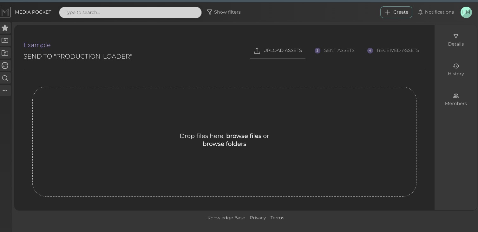This screenshot has height=232, width=478.
Task: Open the Favorites star in the sidebar
Action: click(x=5, y=28)
